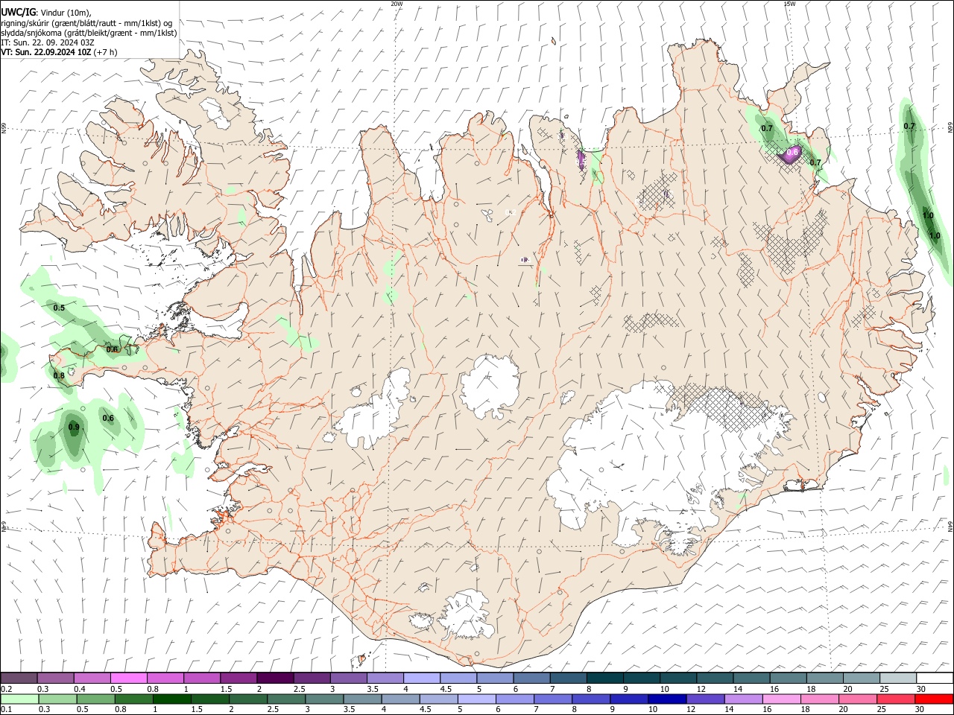Click the 'IT: Sun. 22. 09. 2024 03Z' line
Screen dimensions: 954x715
[x=48, y=42]
